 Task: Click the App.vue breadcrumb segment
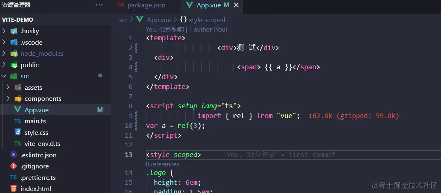pyautogui.click(x=159, y=20)
